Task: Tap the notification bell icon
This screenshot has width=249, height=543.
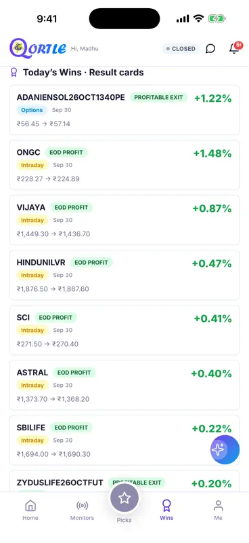Action: [x=235, y=48]
